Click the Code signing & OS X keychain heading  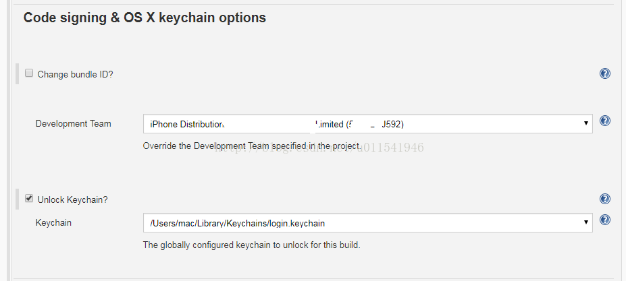[x=145, y=18]
